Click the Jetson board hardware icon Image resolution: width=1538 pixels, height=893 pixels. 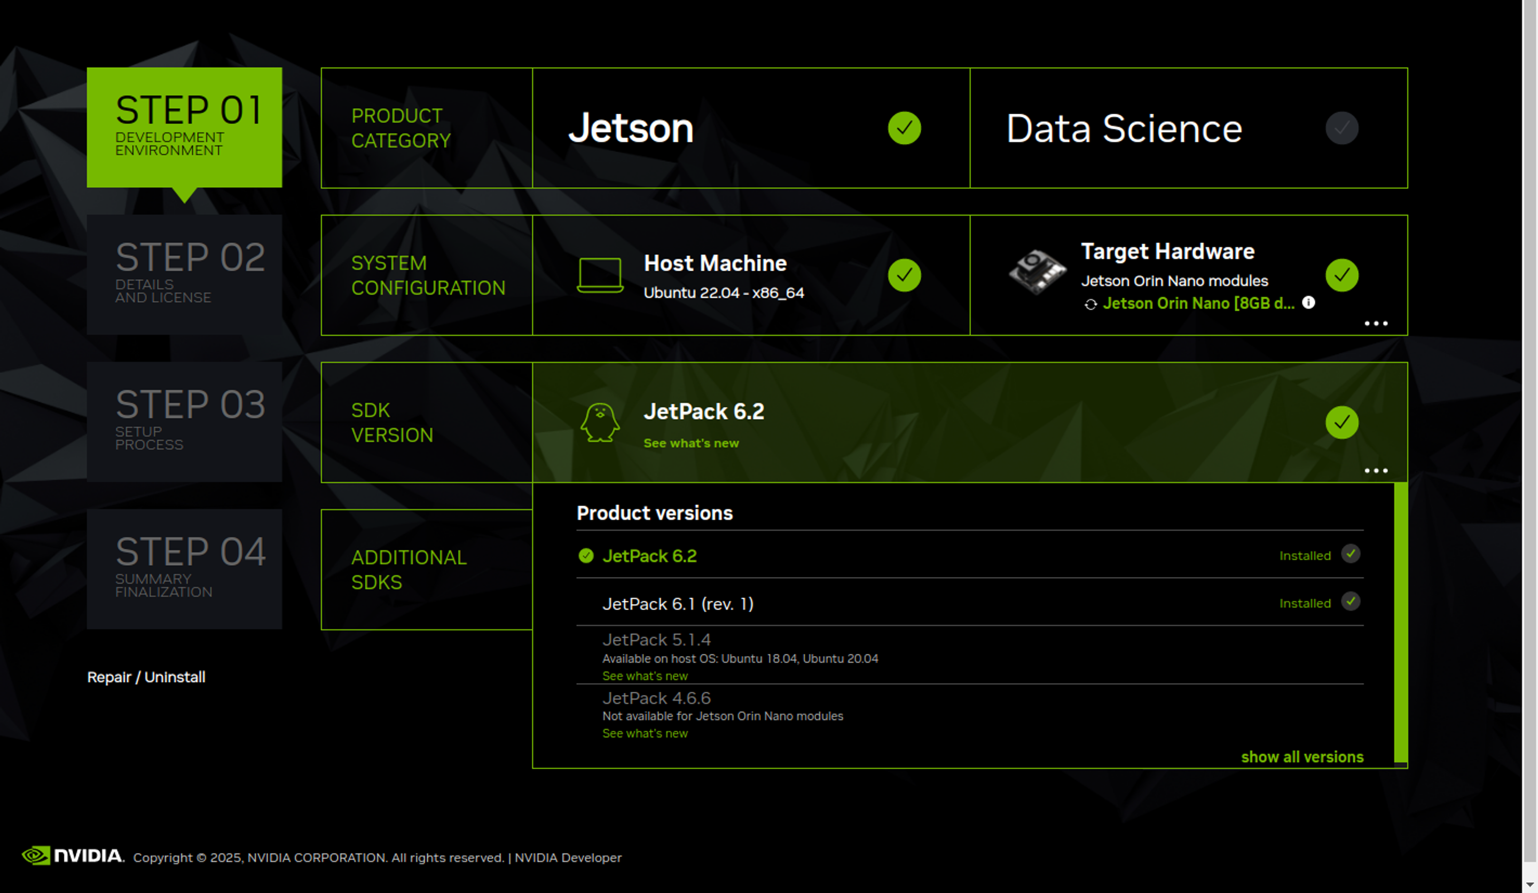tap(1037, 272)
